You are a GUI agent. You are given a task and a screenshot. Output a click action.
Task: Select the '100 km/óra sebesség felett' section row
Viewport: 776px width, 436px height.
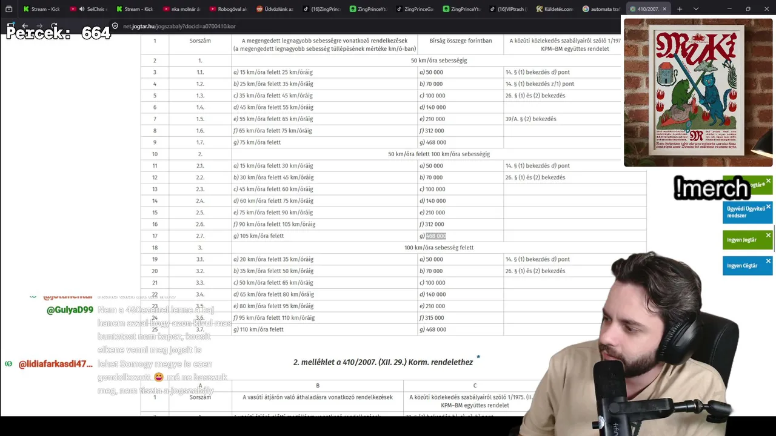439,248
